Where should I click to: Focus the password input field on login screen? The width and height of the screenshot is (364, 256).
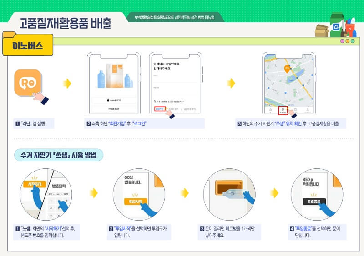(175, 90)
